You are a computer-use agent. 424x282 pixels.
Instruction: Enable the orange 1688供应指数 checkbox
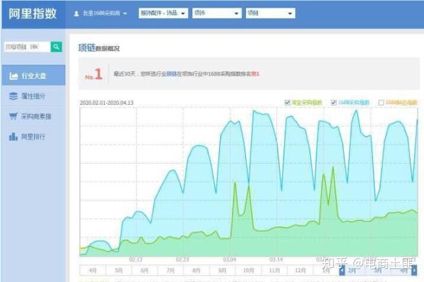[381, 102]
